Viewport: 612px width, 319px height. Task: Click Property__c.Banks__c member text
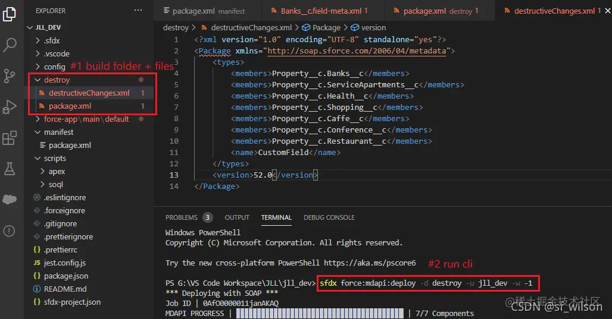pyautogui.click(x=318, y=73)
